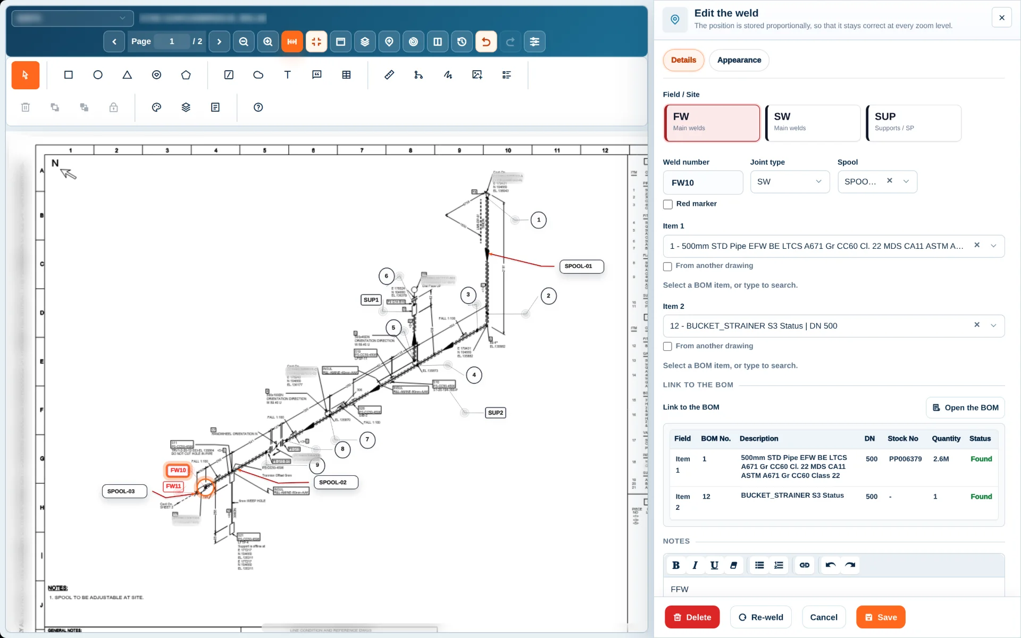Select the FW11 weld marker on drawing
Image resolution: width=1021 pixels, height=638 pixels.
click(x=173, y=486)
